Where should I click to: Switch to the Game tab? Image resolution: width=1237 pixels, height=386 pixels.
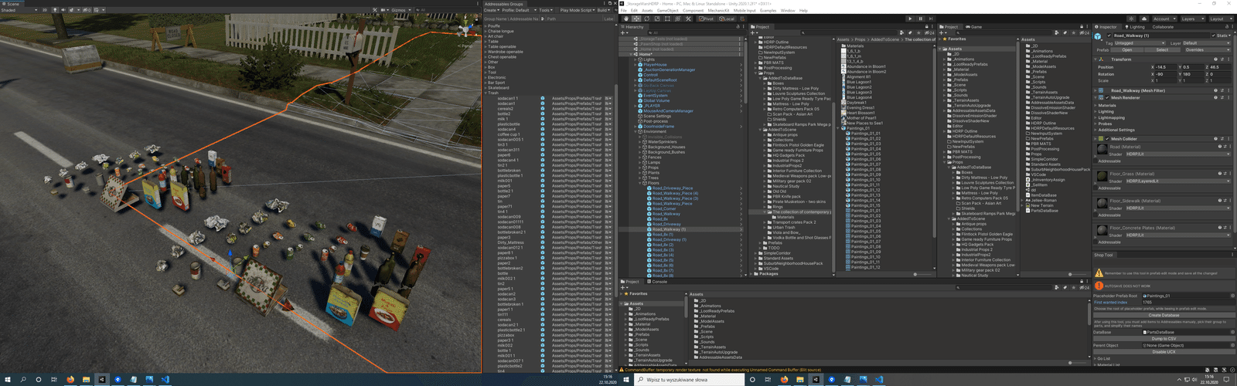coord(974,27)
